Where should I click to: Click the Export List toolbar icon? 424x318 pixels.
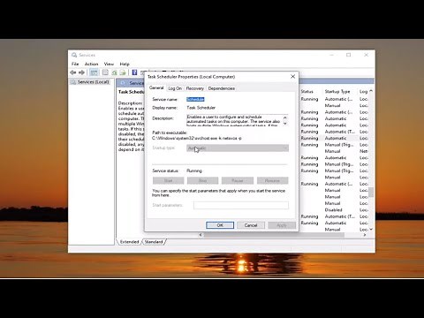(x=123, y=72)
